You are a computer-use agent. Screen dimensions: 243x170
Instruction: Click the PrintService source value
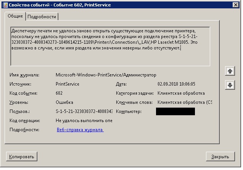(68, 84)
